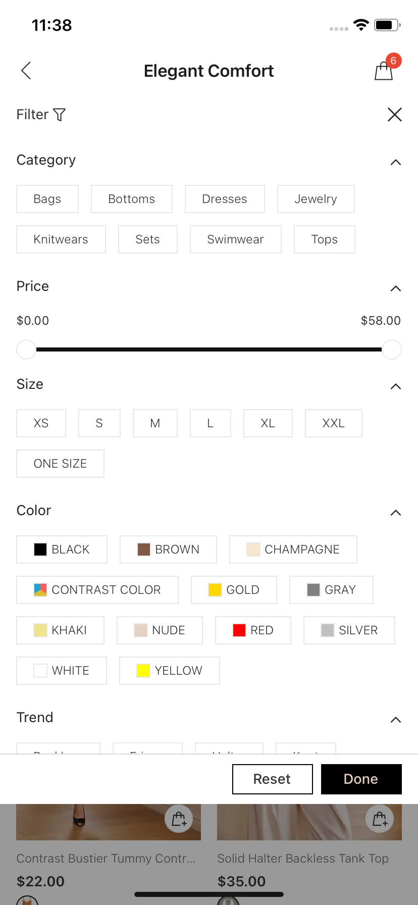Click the Reset button
This screenshot has height=905, width=418.
(273, 779)
